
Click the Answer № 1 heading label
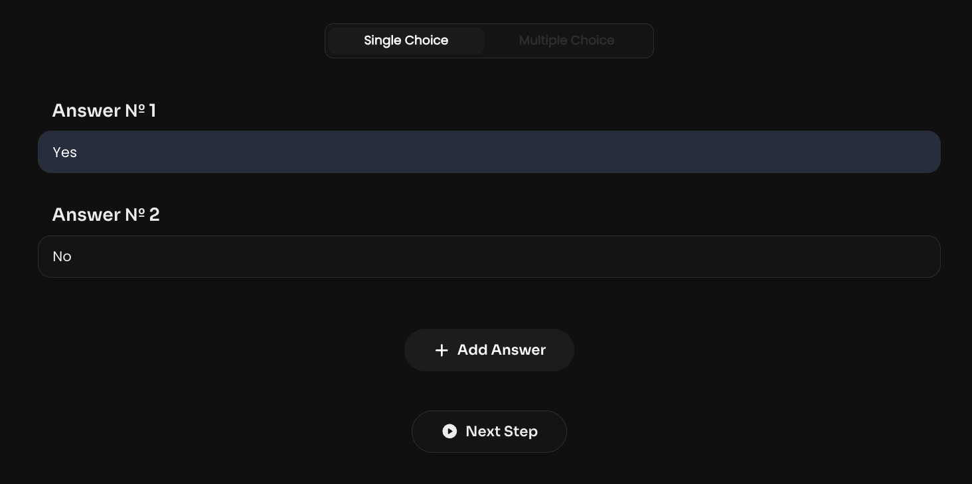104,111
